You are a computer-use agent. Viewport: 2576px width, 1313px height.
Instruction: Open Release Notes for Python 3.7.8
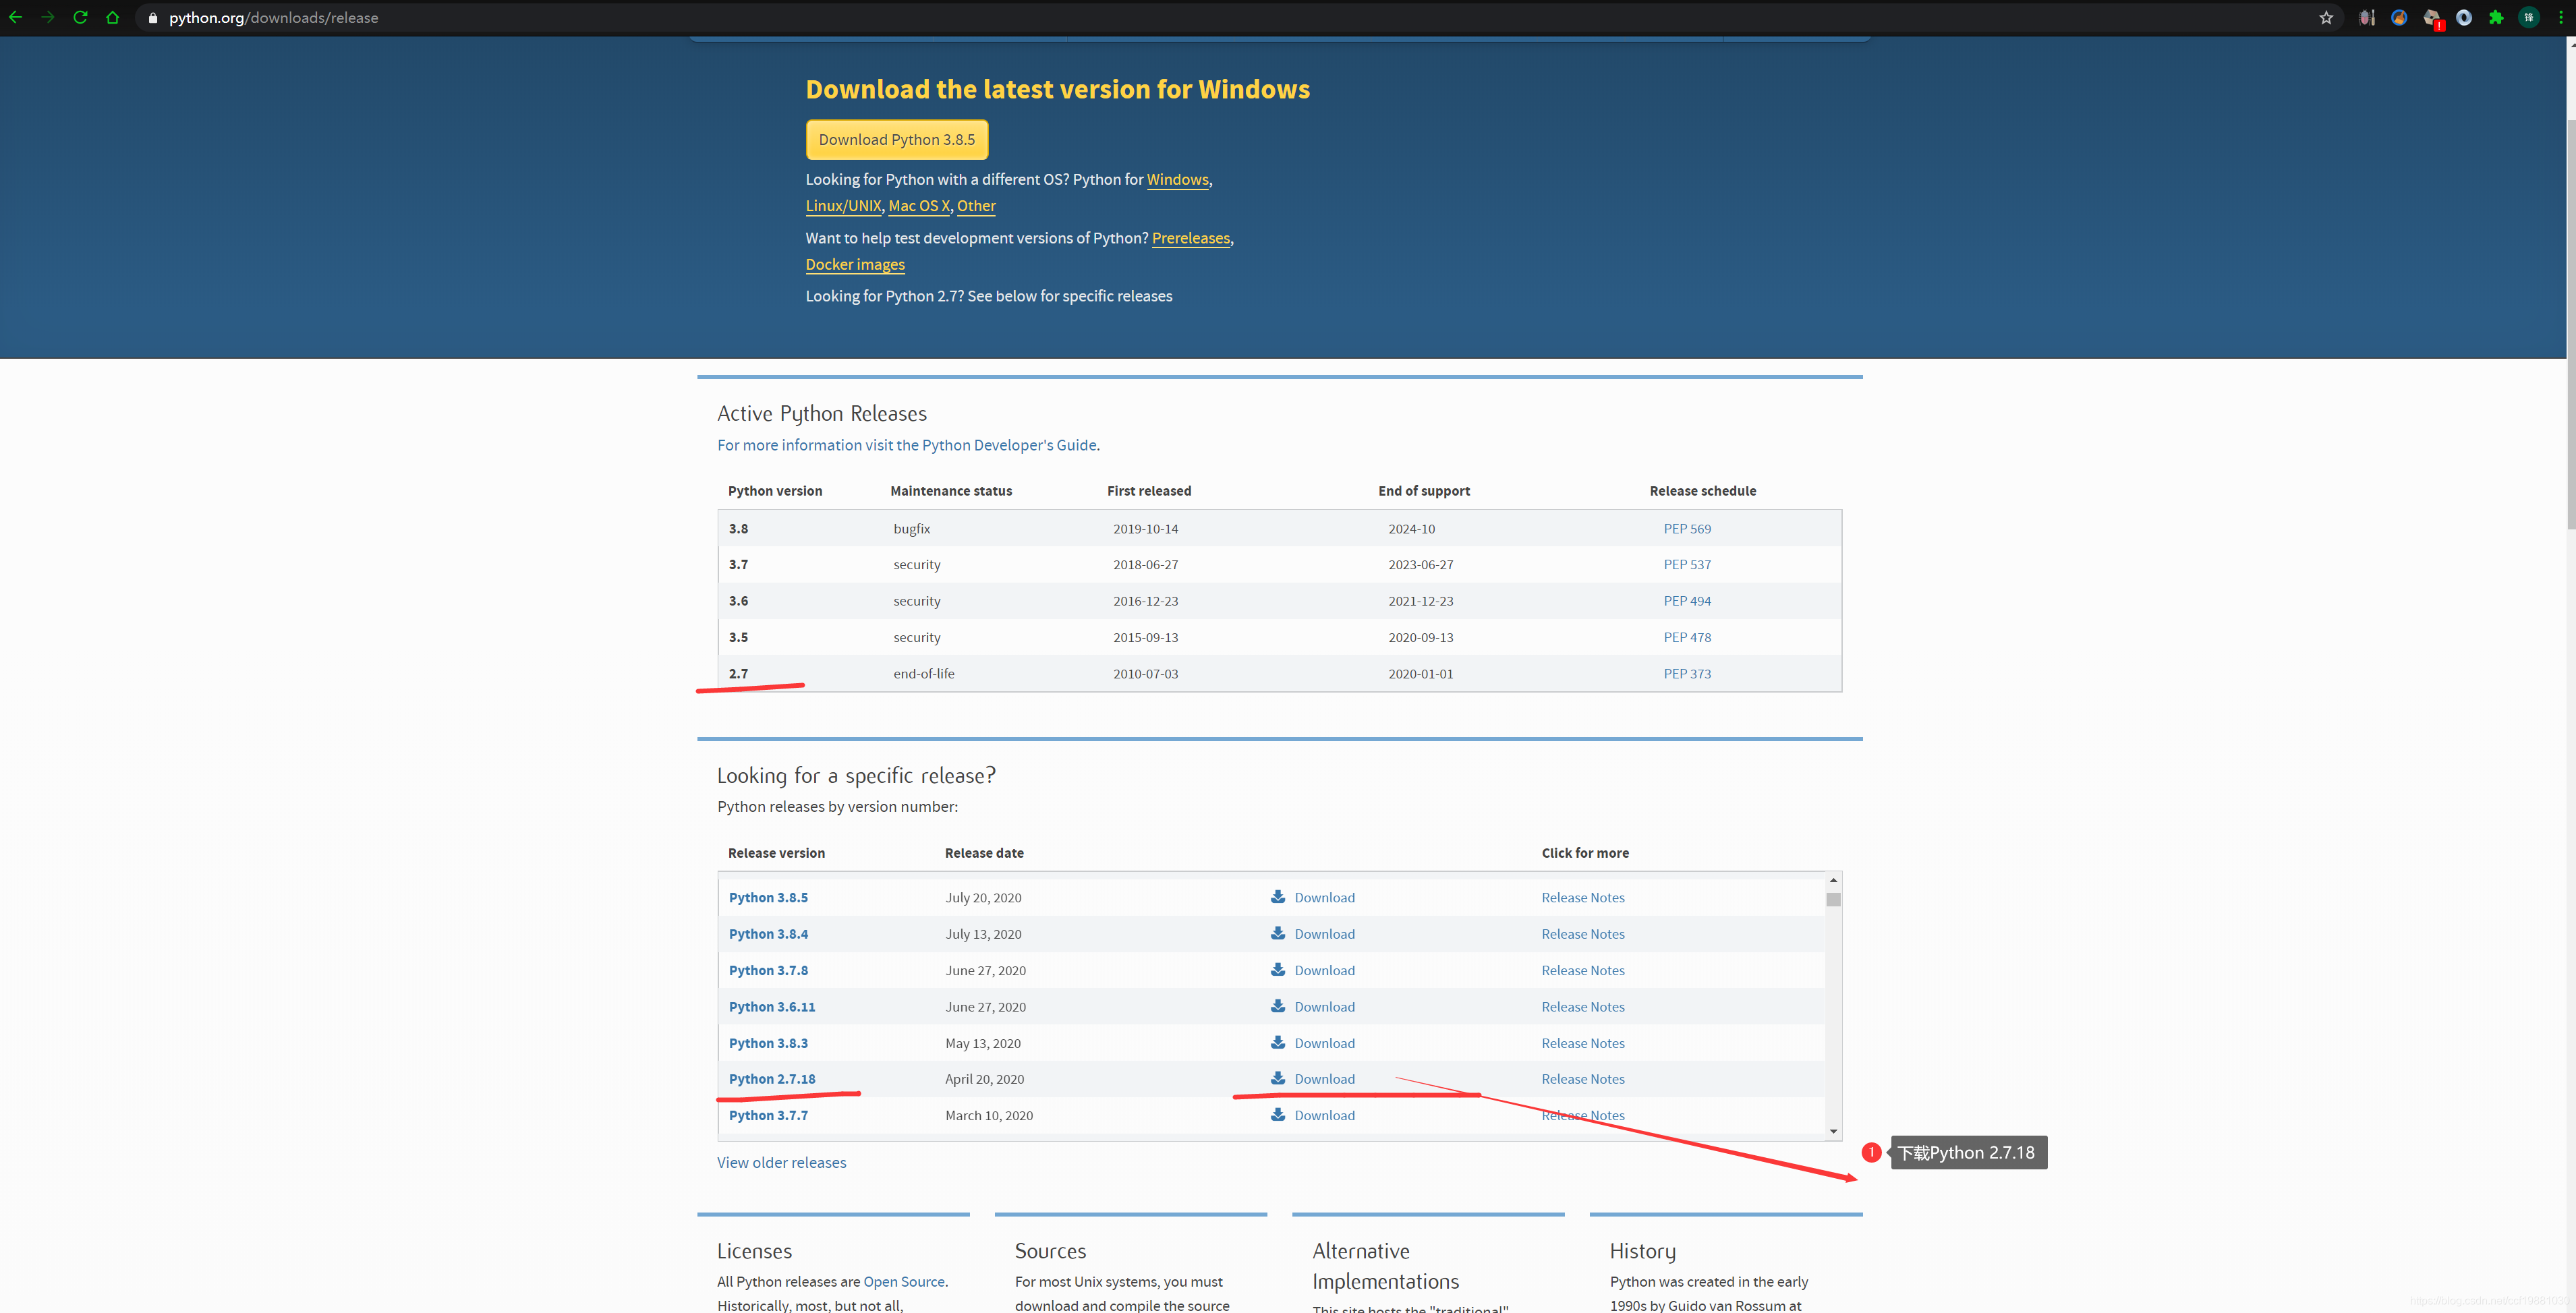(x=1583, y=970)
